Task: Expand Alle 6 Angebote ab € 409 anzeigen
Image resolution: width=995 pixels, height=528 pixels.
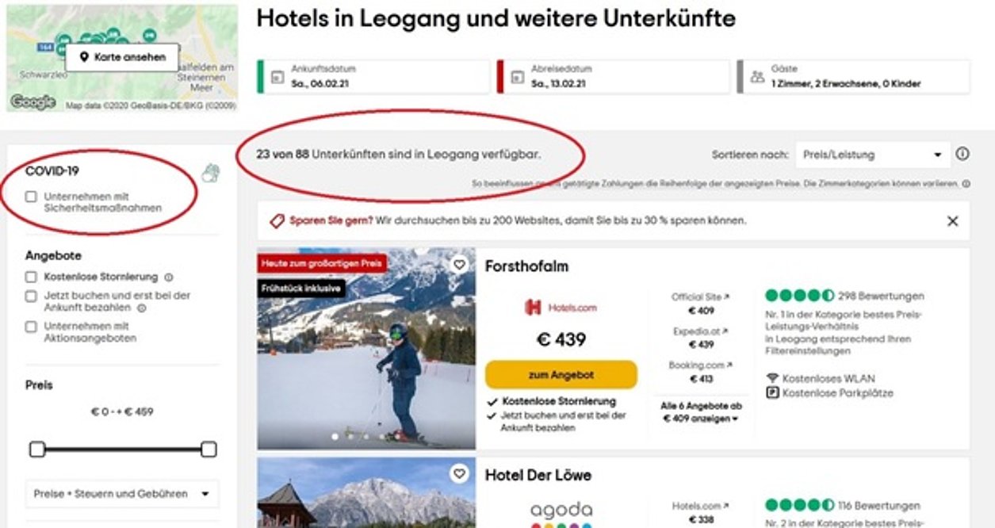Action: 701,412
